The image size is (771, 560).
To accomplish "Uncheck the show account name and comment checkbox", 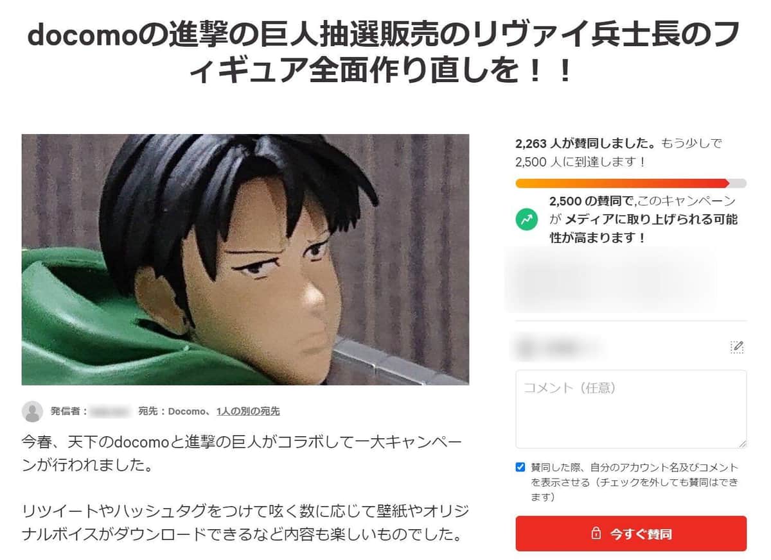I will 520,467.
